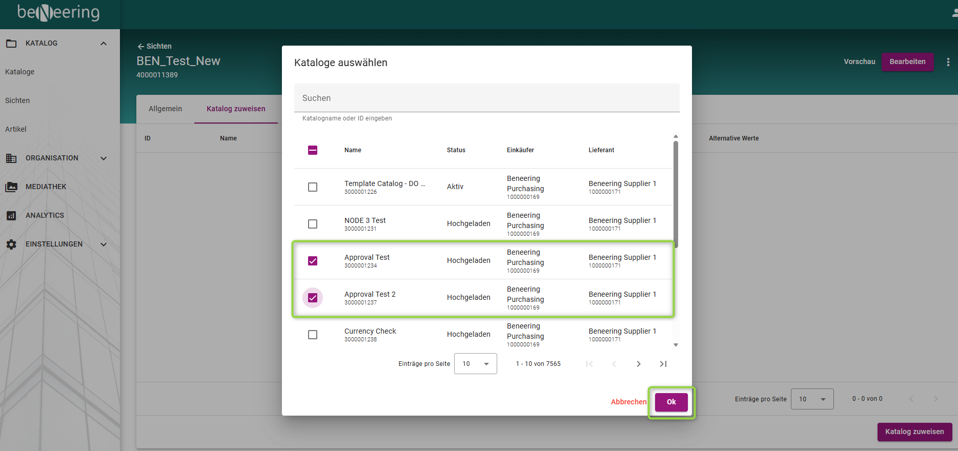Expand the Einstellungen sidebar section
The image size is (958, 451).
point(104,244)
